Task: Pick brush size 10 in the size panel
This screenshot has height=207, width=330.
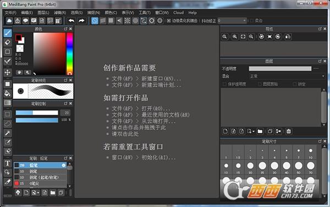Action: point(311,152)
